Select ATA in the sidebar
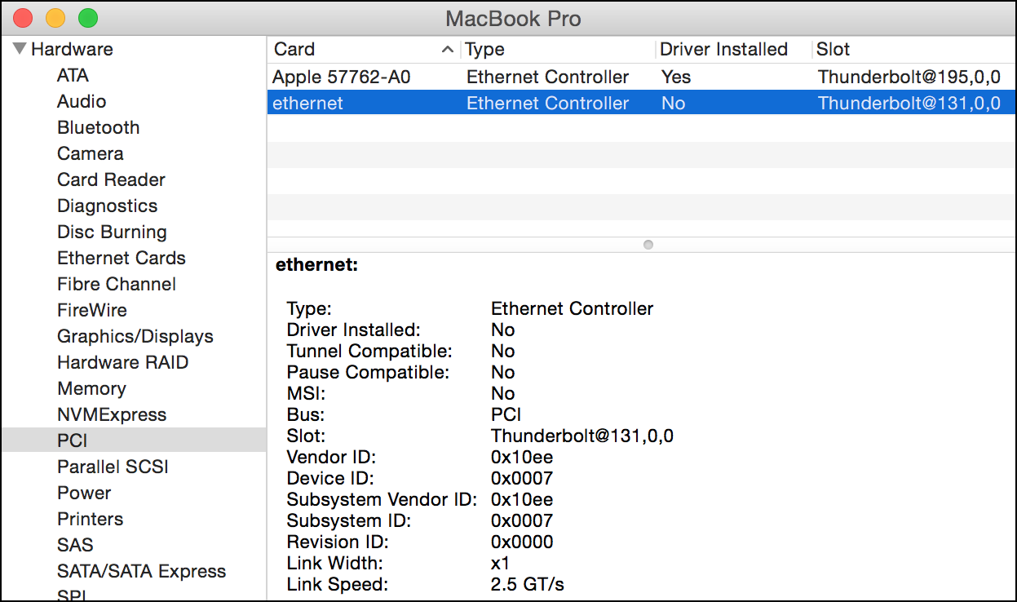This screenshot has height=602, width=1017. pos(73,75)
